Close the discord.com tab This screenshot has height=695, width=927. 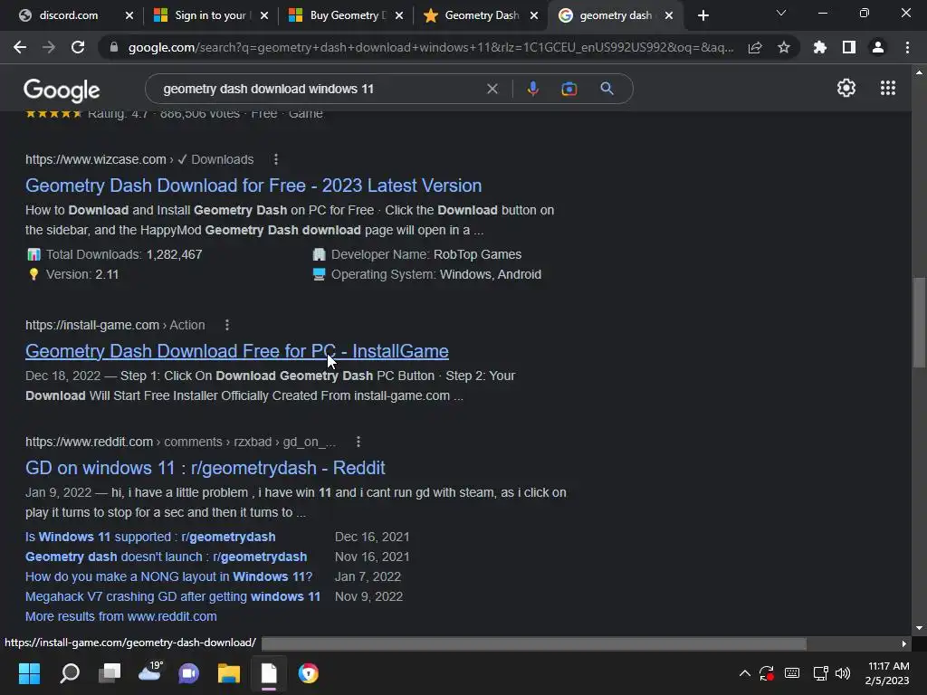129,15
